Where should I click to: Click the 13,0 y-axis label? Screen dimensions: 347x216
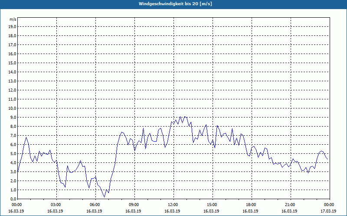13,81
